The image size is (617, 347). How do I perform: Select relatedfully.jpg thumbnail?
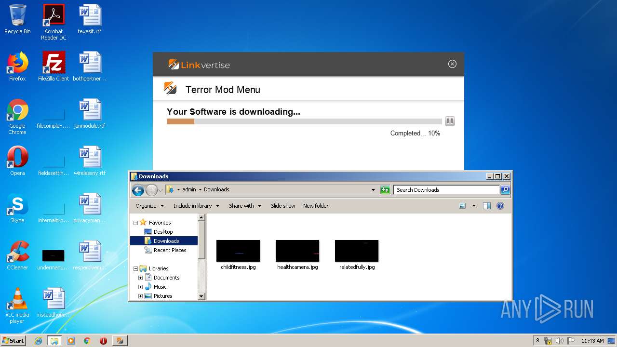click(x=357, y=255)
